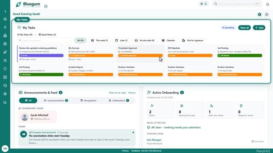Open the Timesheet Approval task card
Image resolution: width=273 pixels, height=153 pixels.
coord(140,54)
